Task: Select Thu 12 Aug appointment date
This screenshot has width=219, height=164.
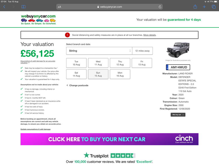Action: 120,63
